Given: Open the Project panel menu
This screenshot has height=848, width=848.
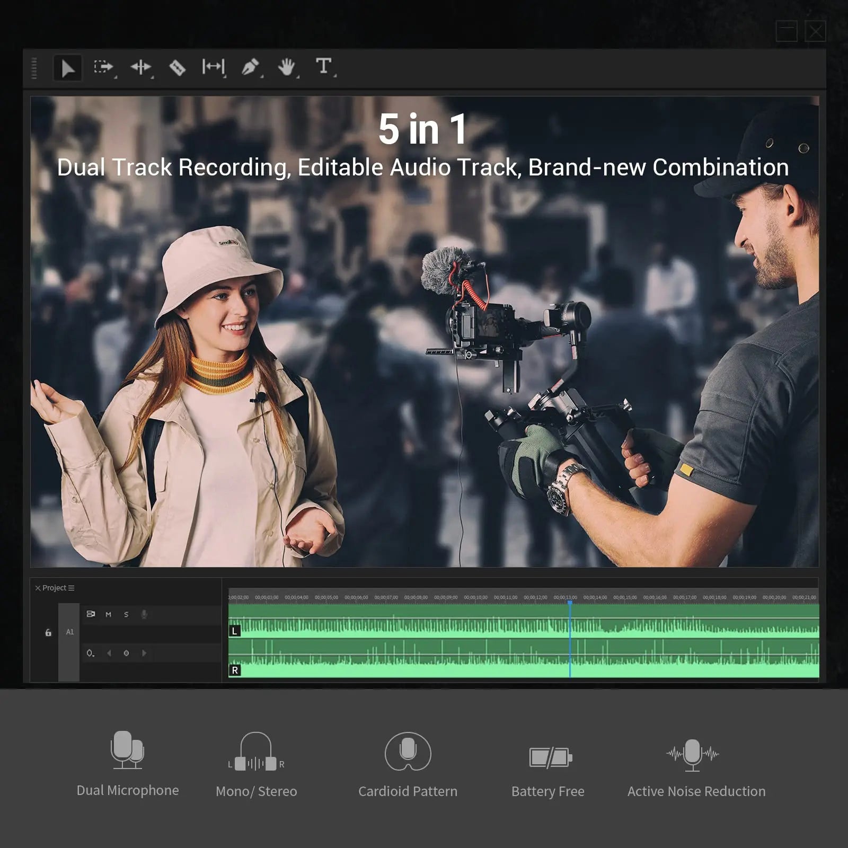Looking at the screenshot, I should click(72, 588).
